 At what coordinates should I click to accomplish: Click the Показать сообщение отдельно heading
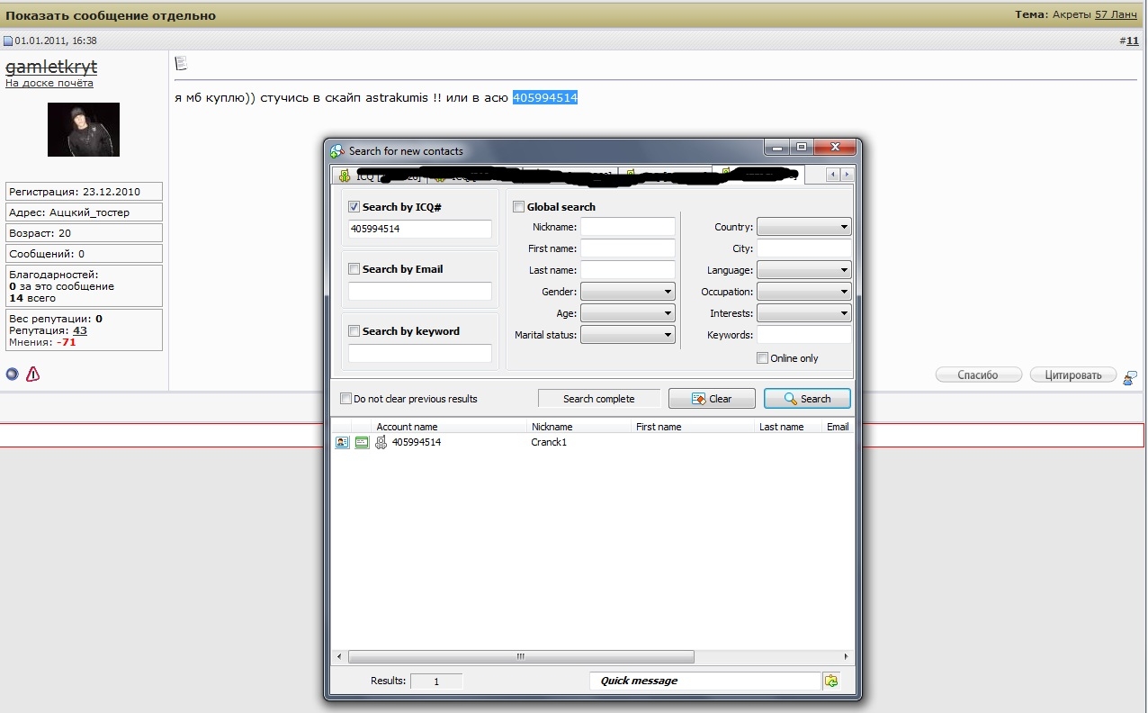112,15
